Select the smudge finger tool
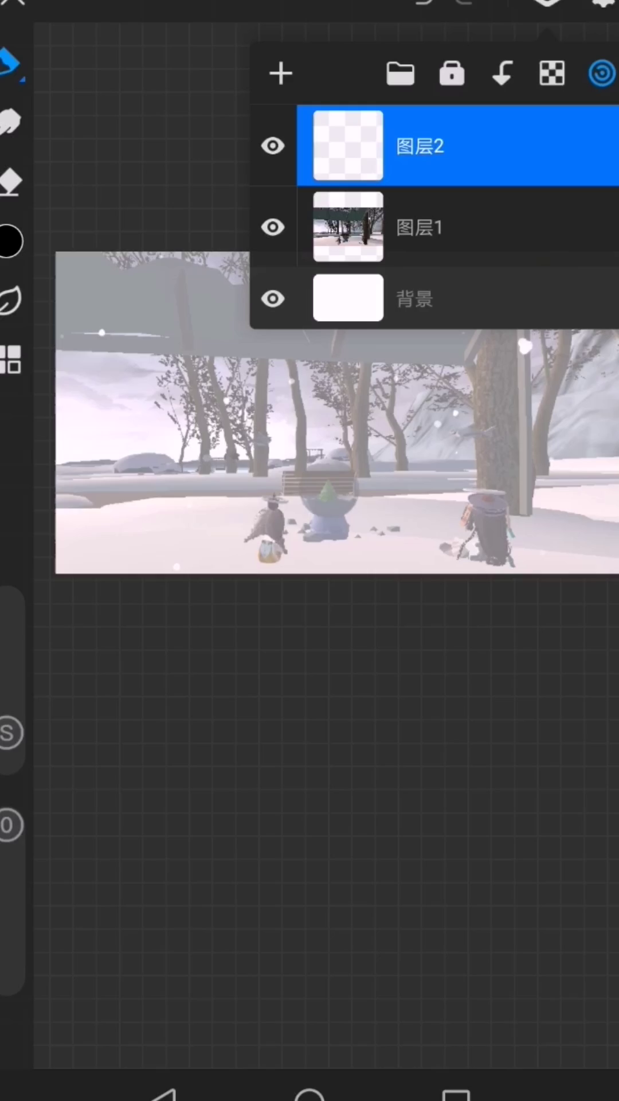Image resolution: width=619 pixels, height=1101 pixels. coord(10,122)
